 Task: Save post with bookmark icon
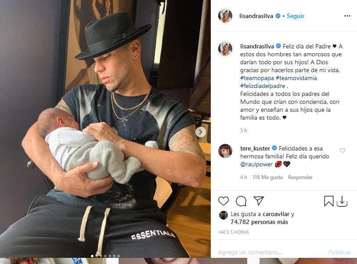(x=329, y=201)
